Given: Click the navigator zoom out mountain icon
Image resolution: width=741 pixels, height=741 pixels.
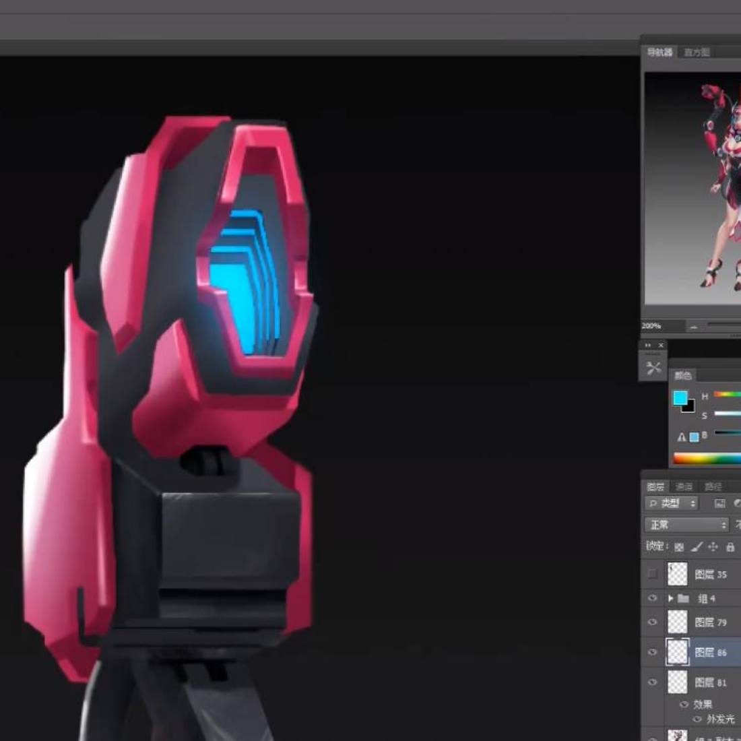Looking at the screenshot, I should (x=694, y=327).
